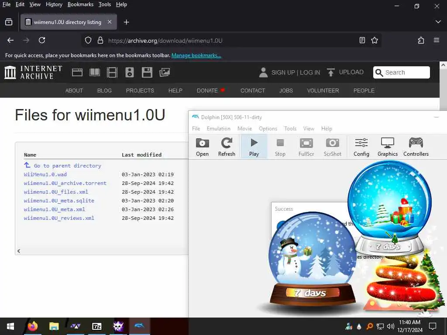Open the Images icon in archive navbar
Viewport: 447px width, 335px height.
click(x=165, y=72)
